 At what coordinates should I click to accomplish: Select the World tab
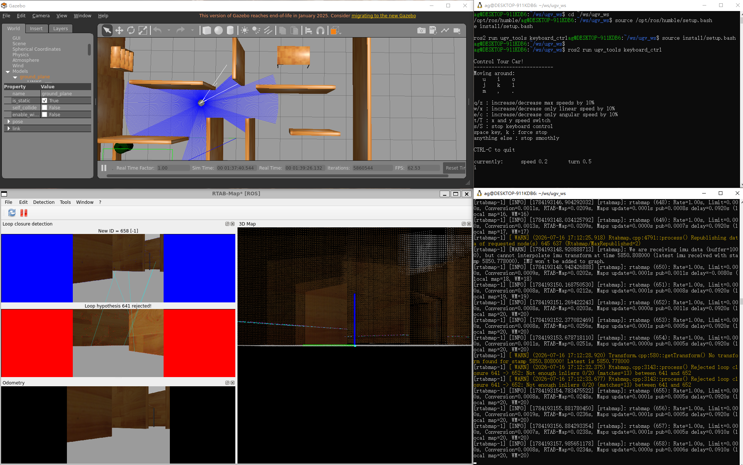click(14, 28)
